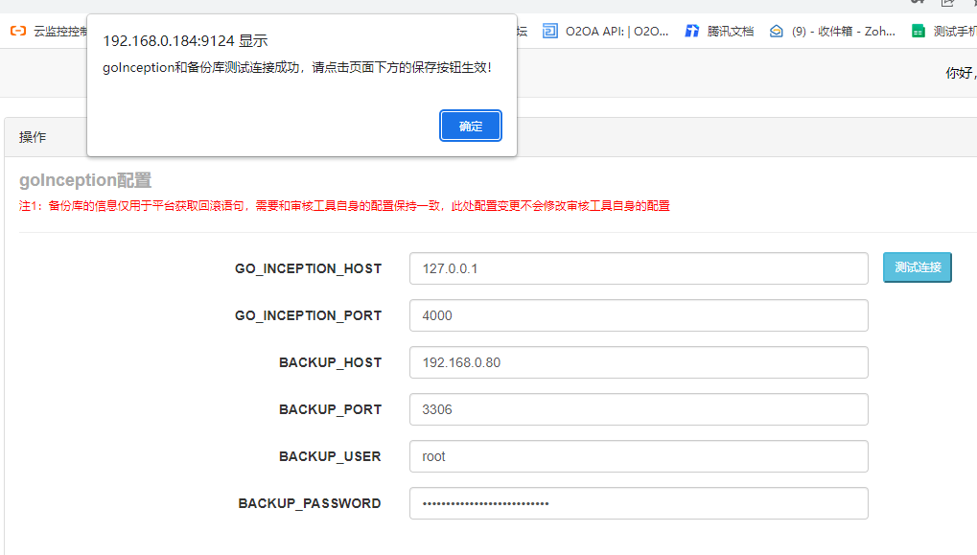Click the alert title 192.168.0.184:9124 显示
This screenshot has height=555, width=977.
click(185, 40)
